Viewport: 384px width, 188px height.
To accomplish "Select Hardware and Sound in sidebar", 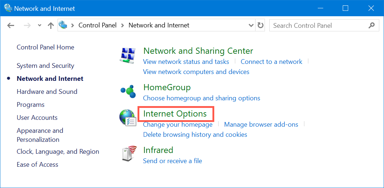I will (47, 92).
